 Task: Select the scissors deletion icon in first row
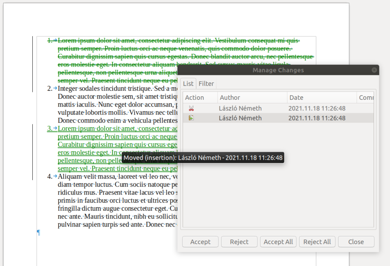[x=191, y=108]
